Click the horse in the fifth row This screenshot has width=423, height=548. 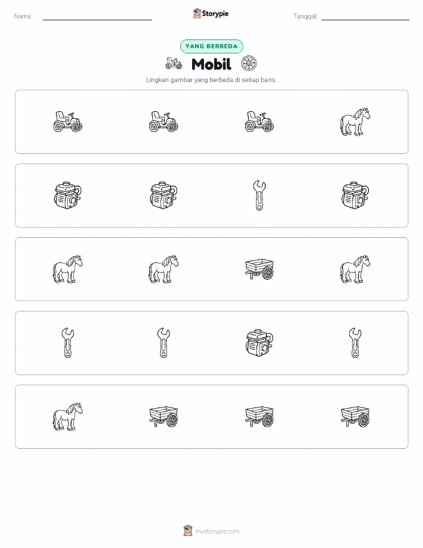click(67, 417)
